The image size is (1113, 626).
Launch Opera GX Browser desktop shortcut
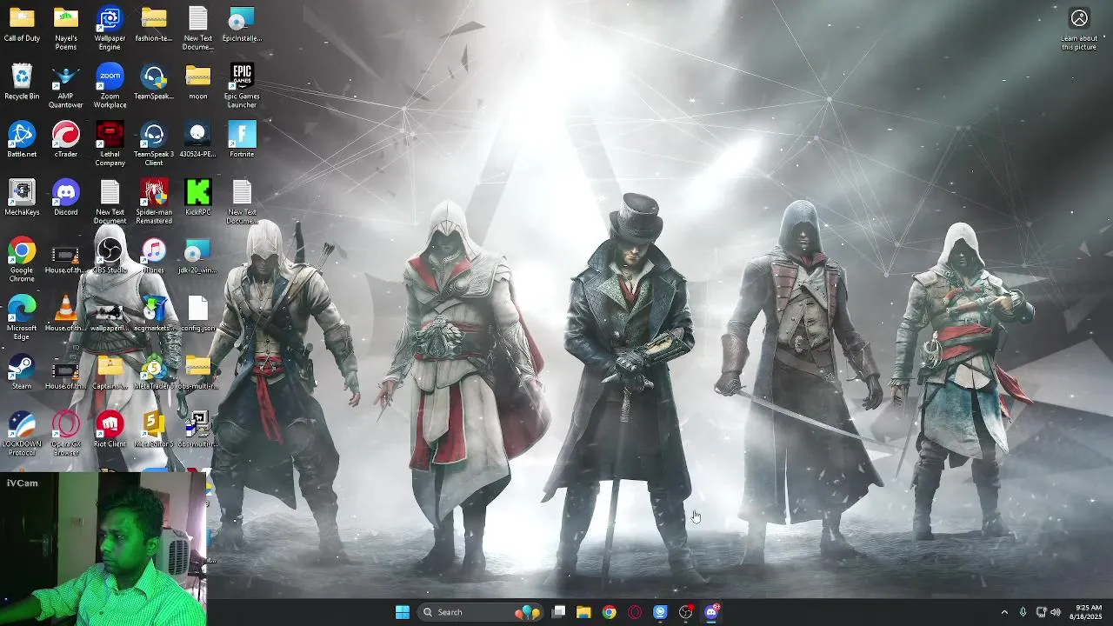[66, 433]
